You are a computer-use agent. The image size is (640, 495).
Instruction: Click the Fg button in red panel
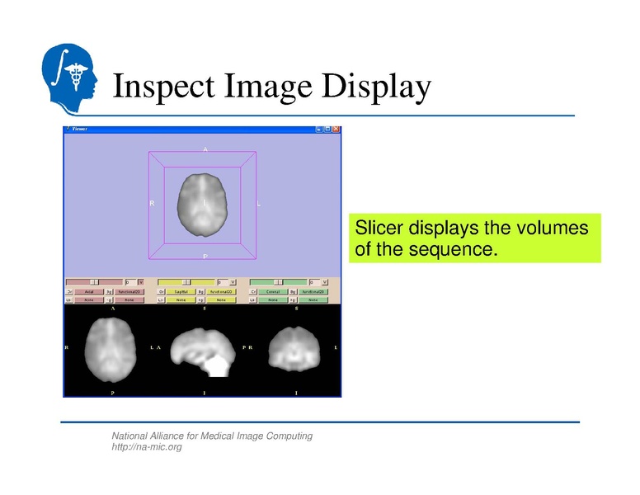click(110, 299)
